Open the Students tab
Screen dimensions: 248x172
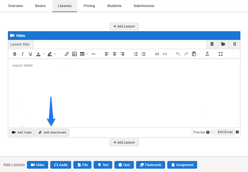coord(114,6)
